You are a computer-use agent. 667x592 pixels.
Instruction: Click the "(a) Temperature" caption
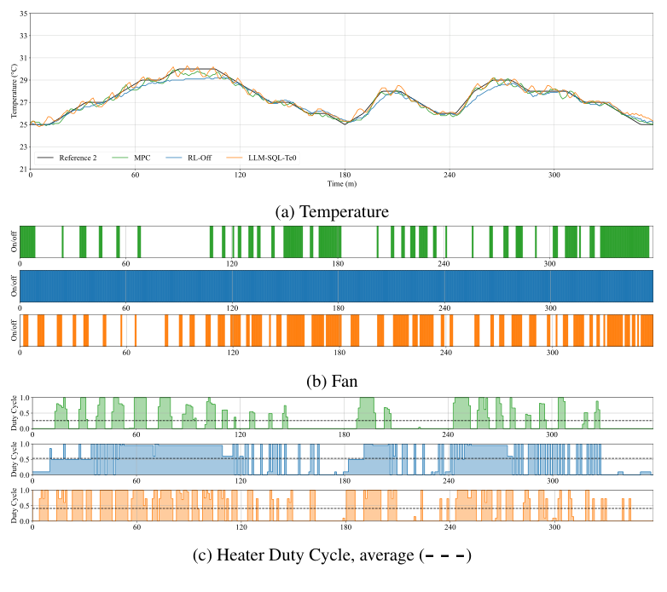[333, 210]
